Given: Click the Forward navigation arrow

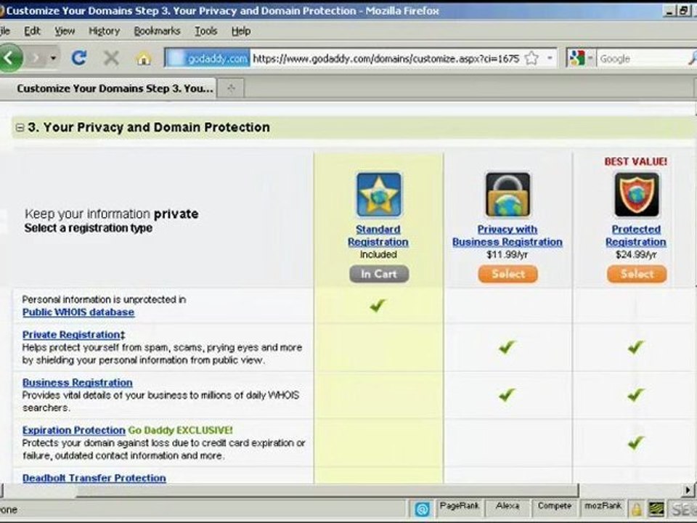Looking at the screenshot, I should pos(36,58).
